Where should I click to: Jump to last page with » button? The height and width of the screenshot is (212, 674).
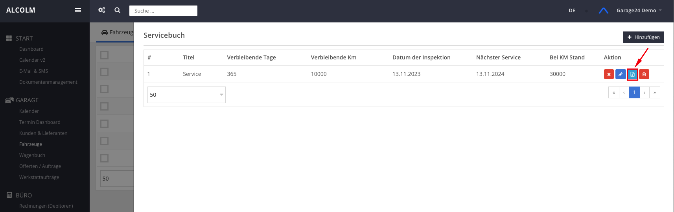click(x=654, y=92)
